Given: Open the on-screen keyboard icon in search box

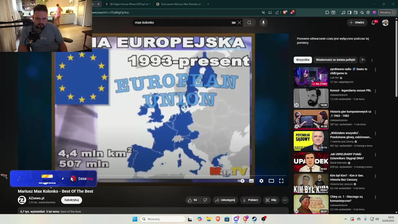Looking at the screenshot, I should coord(234,22).
